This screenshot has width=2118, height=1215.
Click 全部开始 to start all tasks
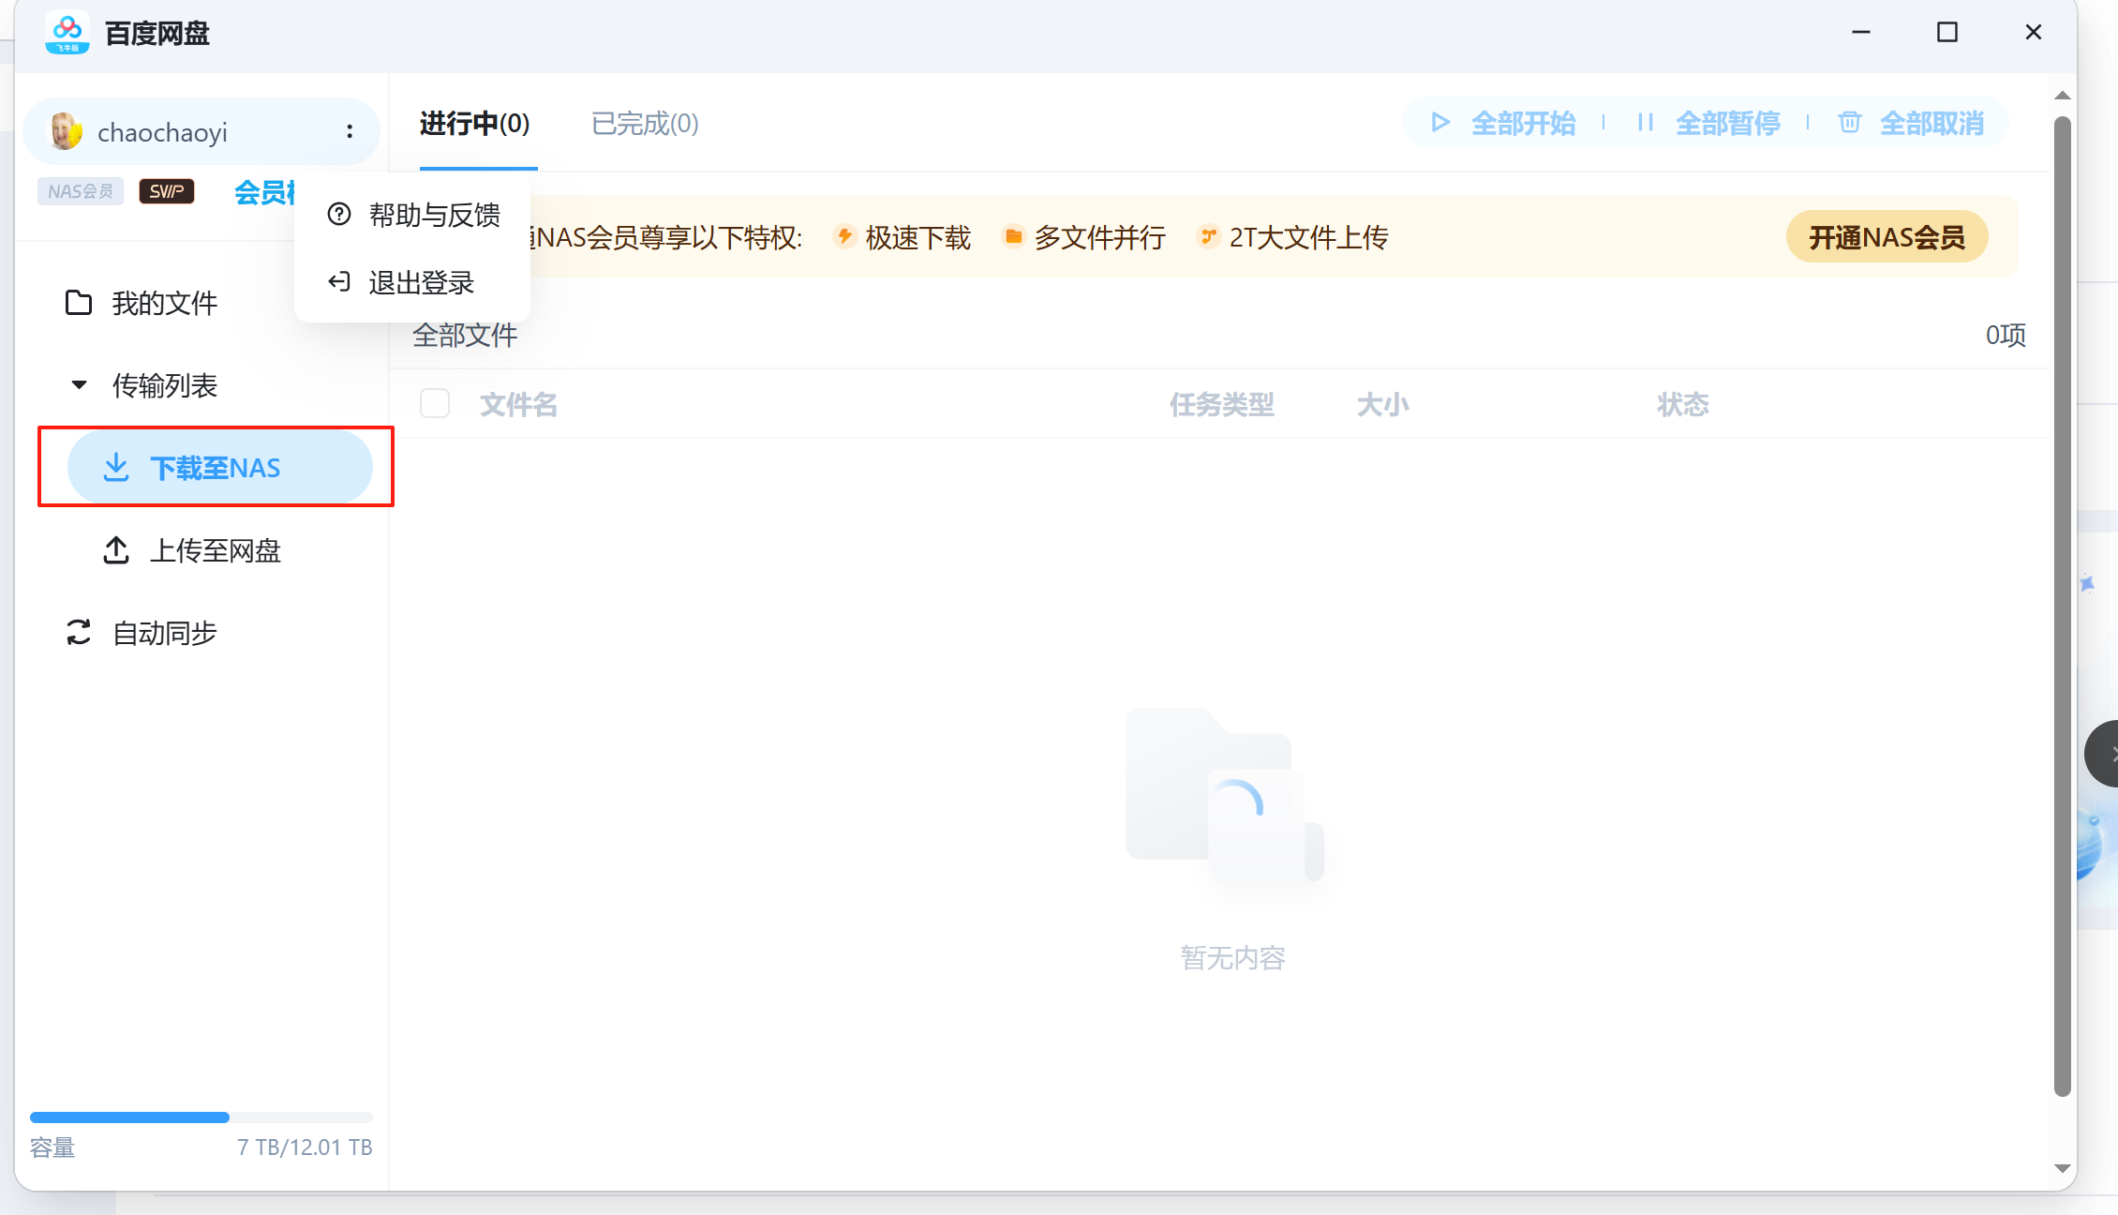pyautogui.click(x=1504, y=123)
